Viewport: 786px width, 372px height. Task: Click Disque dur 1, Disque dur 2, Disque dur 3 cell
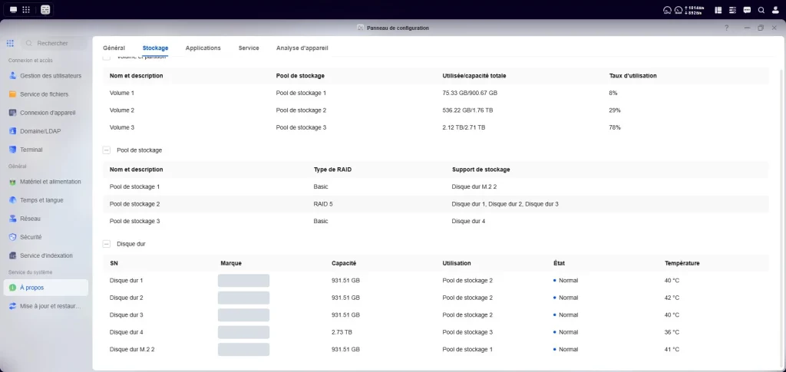pyautogui.click(x=505, y=204)
